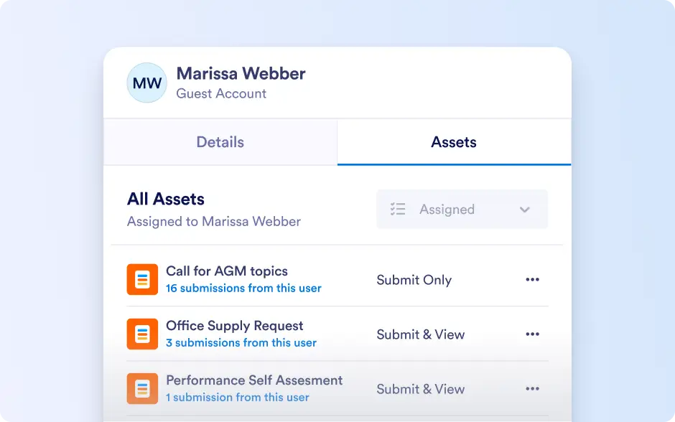Click the Submit Only permission for AGM topics

pyautogui.click(x=414, y=280)
